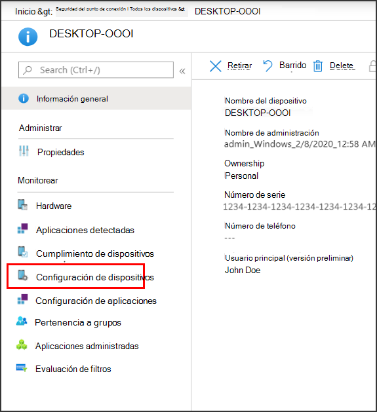Click the Retirar X icon
The height and width of the screenshot is (412, 377).
216,66
